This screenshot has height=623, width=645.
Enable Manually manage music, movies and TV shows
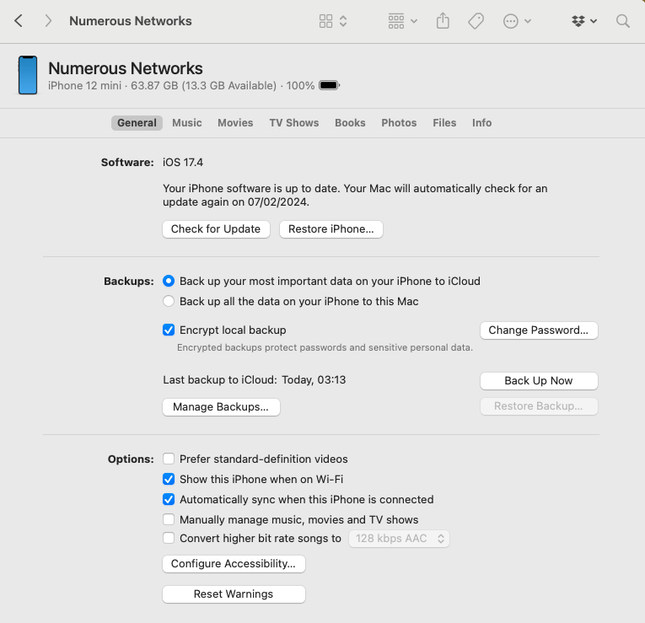click(x=169, y=519)
